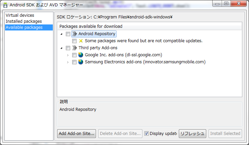Click the globe icon beside Google Inc. add-ons
249x145 pixels.
click(81, 55)
